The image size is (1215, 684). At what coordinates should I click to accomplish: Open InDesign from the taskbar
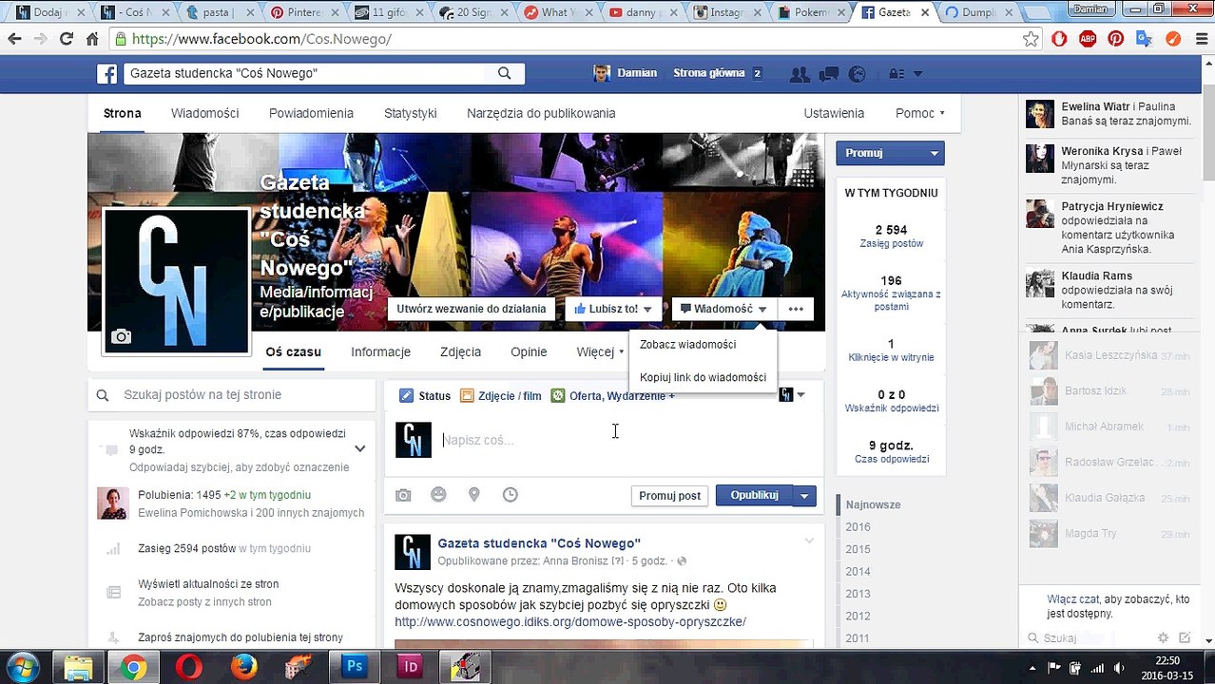pos(410,667)
